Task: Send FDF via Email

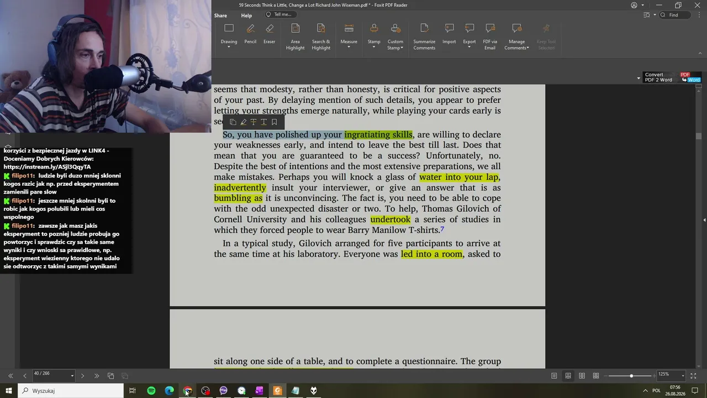Action: (490, 37)
